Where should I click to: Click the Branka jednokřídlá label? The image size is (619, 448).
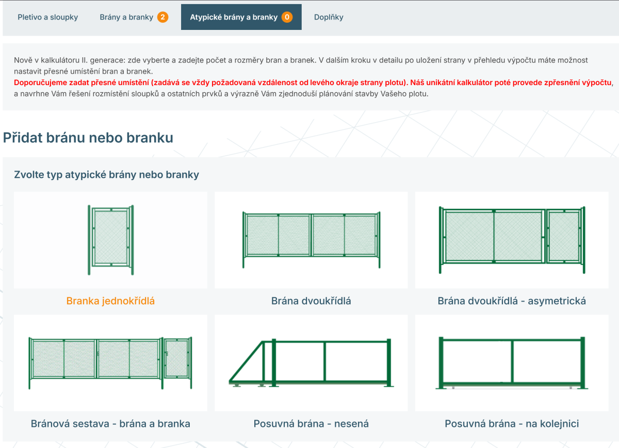(110, 301)
